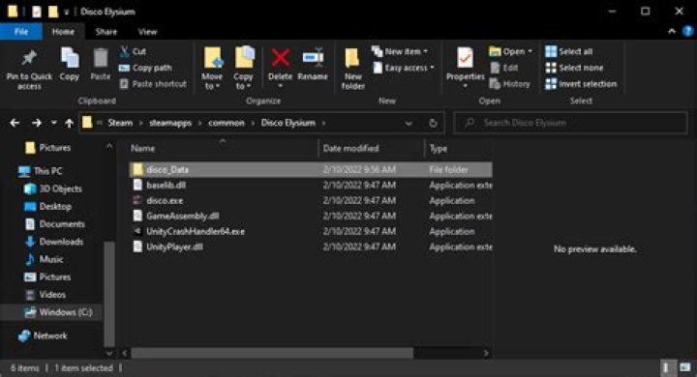The width and height of the screenshot is (697, 377).
Task: Switch to the View ribbon tab
Action: coord(147,32)
